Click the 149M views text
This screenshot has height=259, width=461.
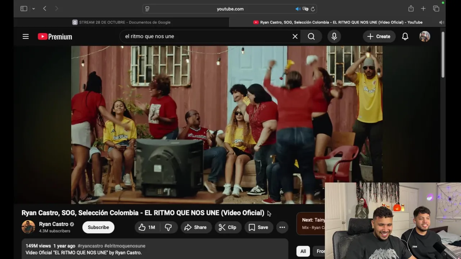[x=38, y=246]
